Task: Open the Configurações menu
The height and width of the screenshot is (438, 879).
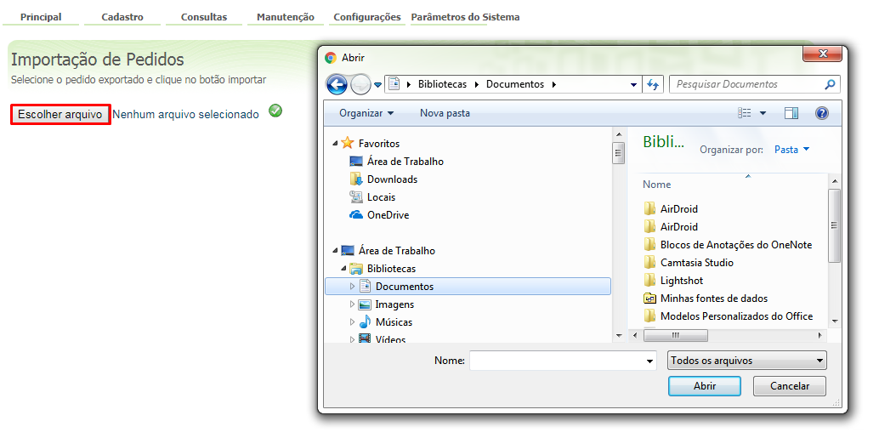Action: tap(366, 17)
